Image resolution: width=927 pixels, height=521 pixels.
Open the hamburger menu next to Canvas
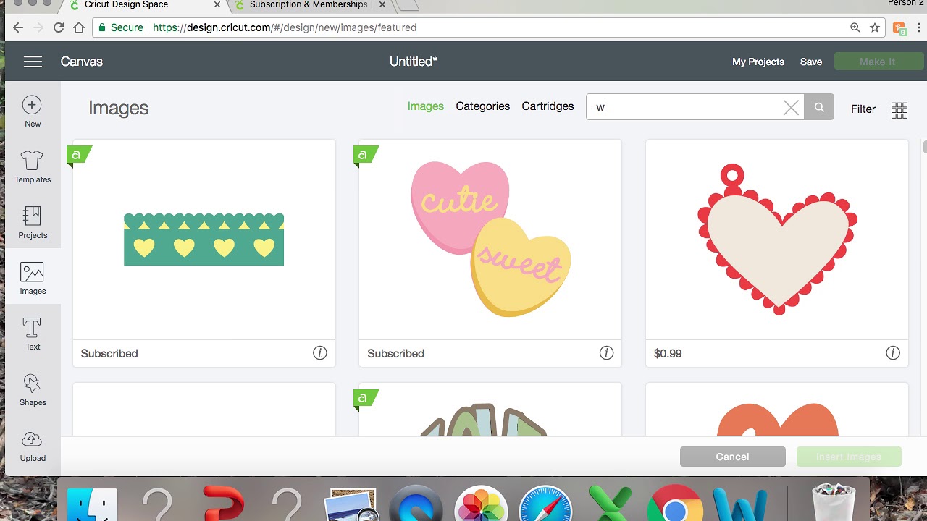tap(33, 62)
